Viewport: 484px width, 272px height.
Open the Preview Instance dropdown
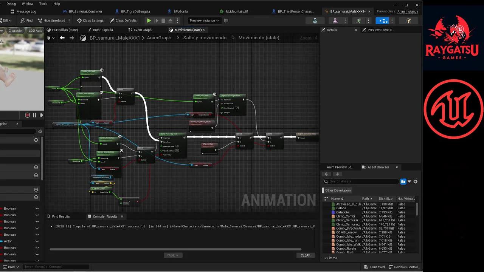pos(203,20)
